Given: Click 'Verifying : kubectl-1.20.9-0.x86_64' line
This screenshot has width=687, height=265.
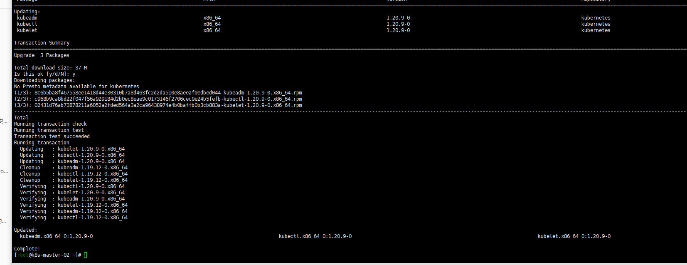Looking at the screenshot, I should (x=72, y=186).
